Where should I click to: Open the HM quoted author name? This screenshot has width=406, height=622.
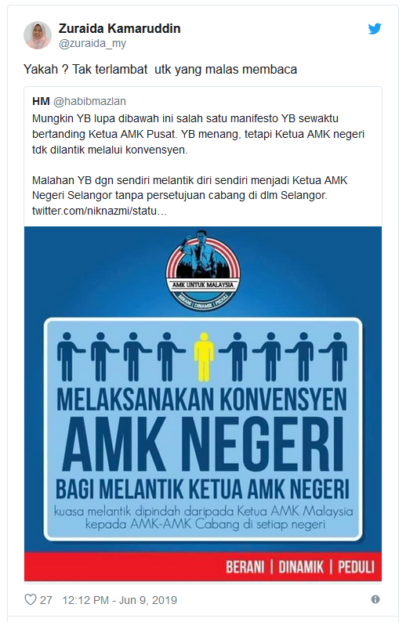click(x=41, y=101)
